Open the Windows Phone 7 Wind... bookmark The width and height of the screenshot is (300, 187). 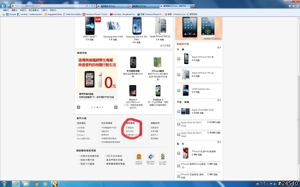point(96,14)
